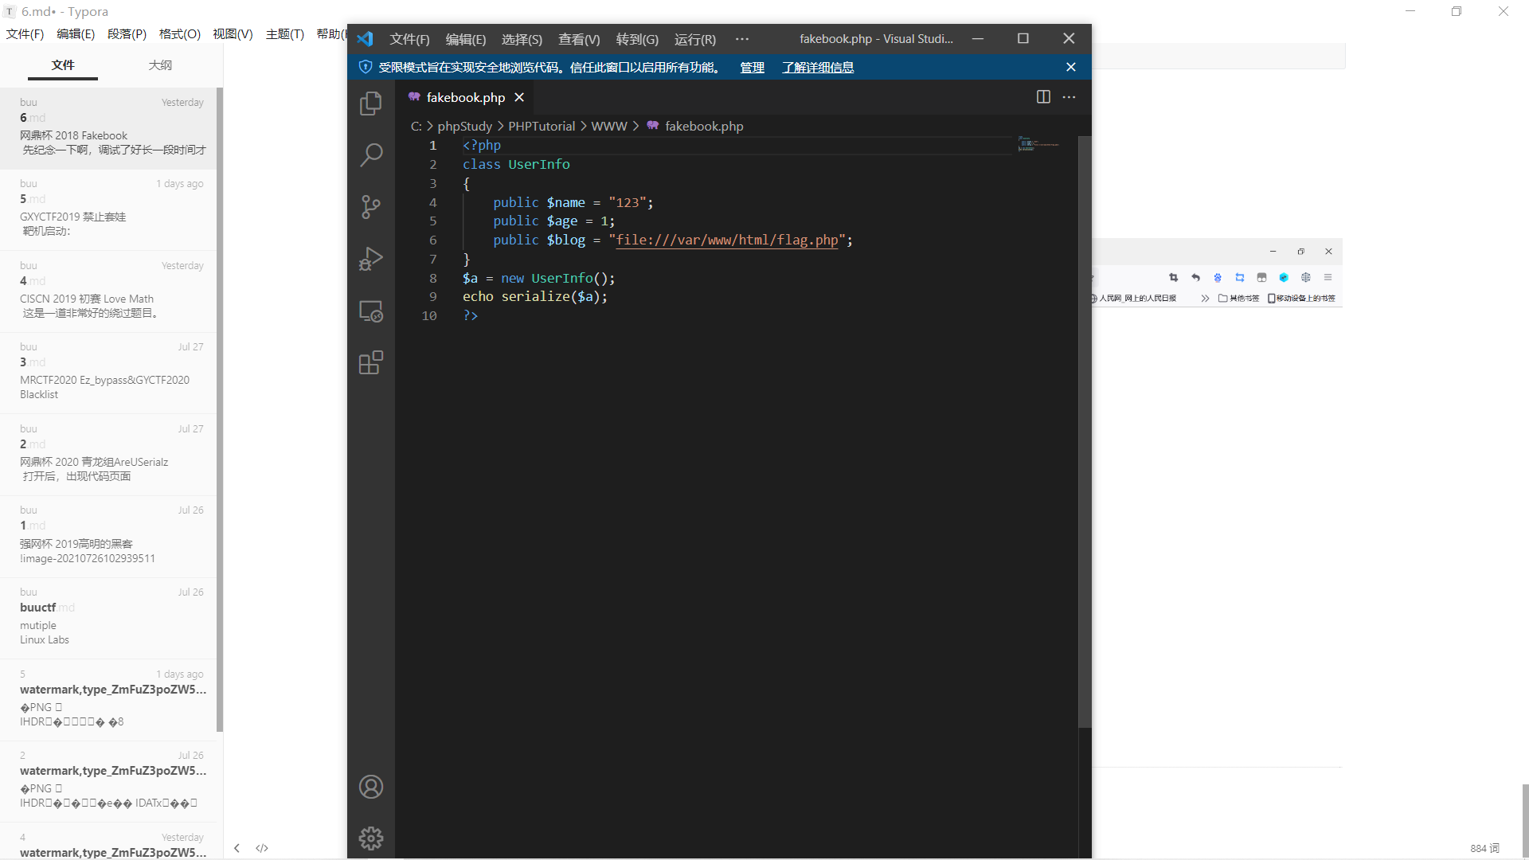The width and height of the screenshot is (1529, 860).
Task: Toggle Typora source code mode
Action: (262, 848)
